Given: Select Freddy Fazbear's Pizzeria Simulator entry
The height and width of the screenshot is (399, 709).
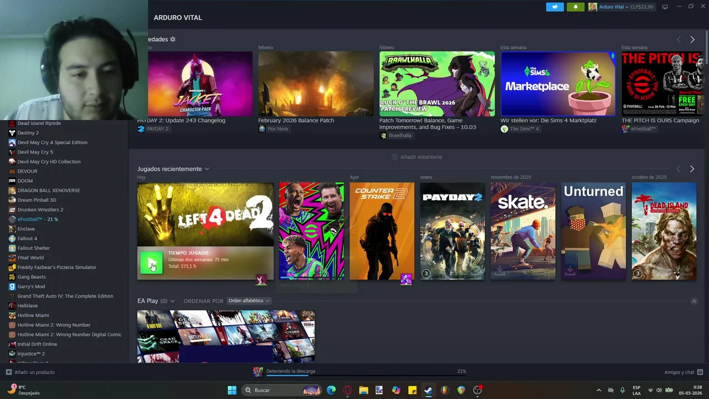Looking at the screenshot, I should coord(57,268).
